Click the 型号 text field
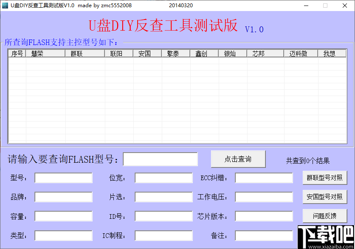This screenshot has width=355, height=249. pyautogui.click(x=63, y=178)
